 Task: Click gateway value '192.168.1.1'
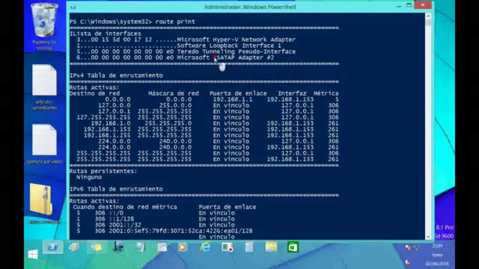(233, 99)
